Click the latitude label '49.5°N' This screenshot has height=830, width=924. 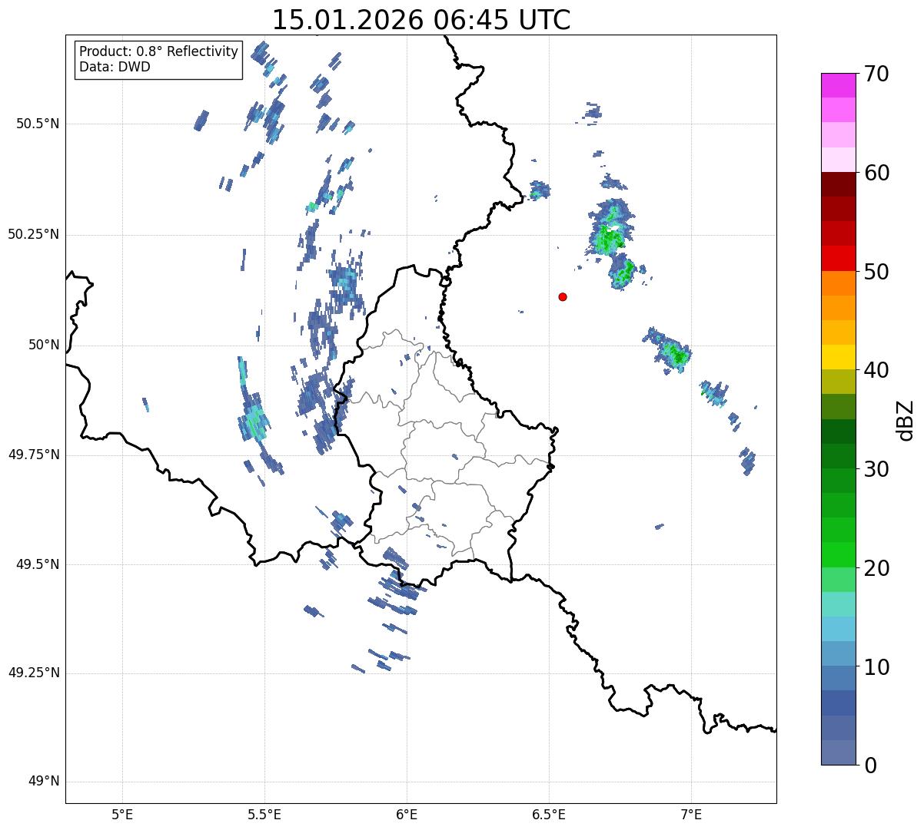coord(38,564)
